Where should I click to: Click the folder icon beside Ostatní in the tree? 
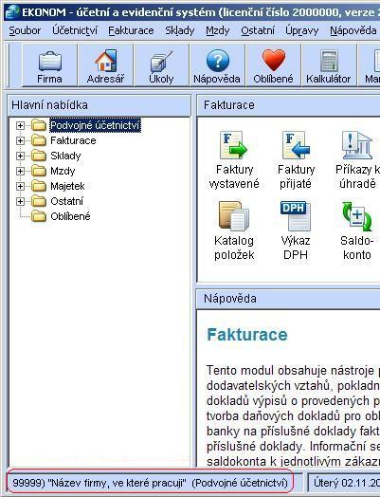coord(39,201)
